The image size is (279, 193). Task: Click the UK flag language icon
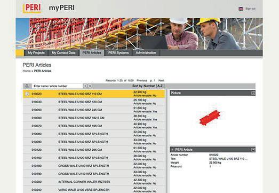[x=241, y=9]
